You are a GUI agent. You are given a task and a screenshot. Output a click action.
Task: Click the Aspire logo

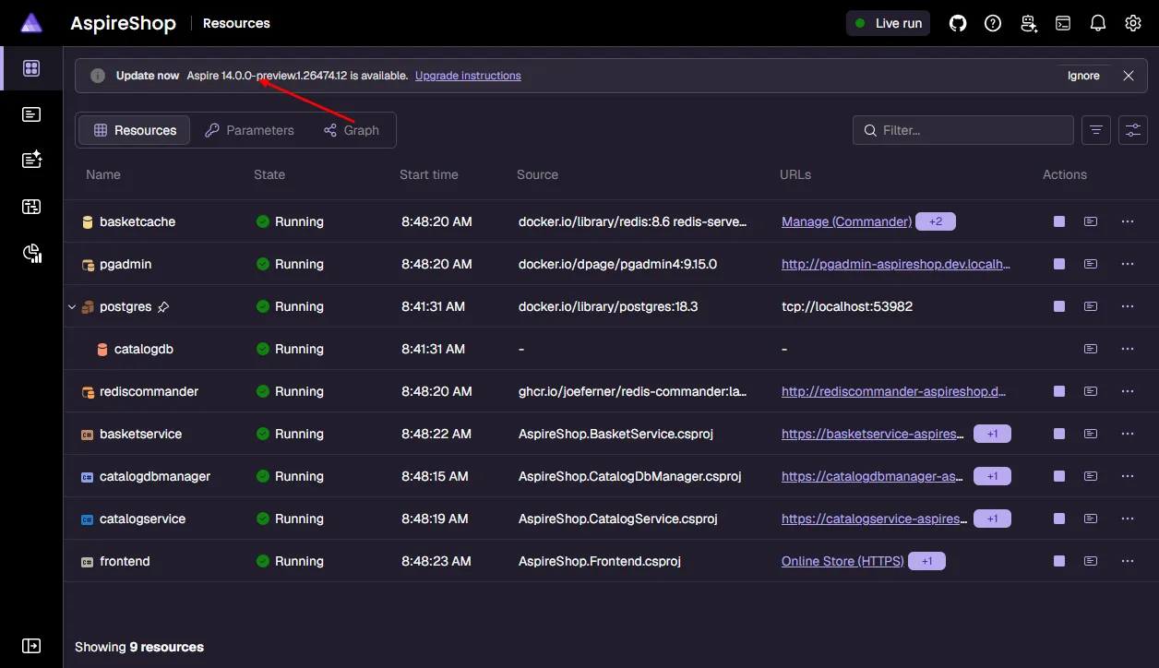point(31,23)
